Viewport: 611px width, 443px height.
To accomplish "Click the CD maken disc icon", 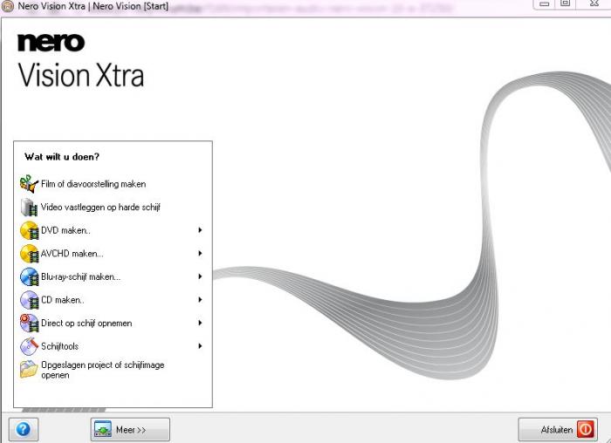I will click(29, 300).
